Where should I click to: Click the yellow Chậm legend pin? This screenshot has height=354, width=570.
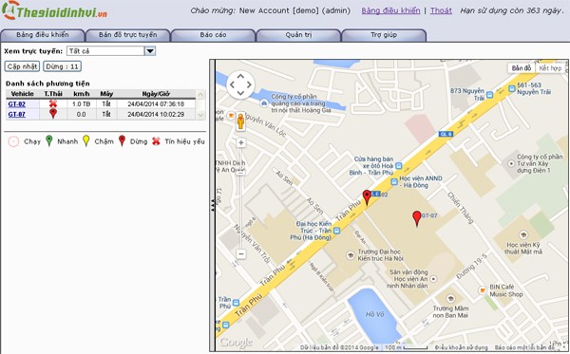[86, 140]
